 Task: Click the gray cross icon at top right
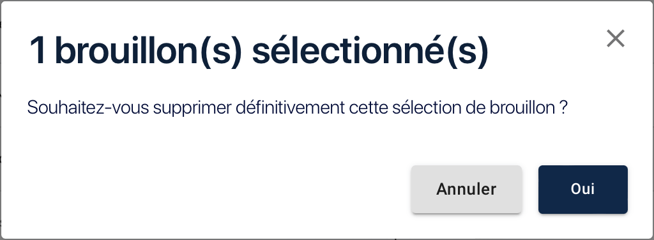616,38
